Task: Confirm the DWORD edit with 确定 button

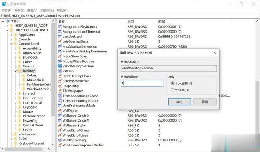Action: (179, 102)
